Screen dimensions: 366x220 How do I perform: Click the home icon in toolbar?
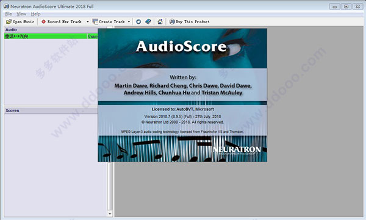pos(160,22)
